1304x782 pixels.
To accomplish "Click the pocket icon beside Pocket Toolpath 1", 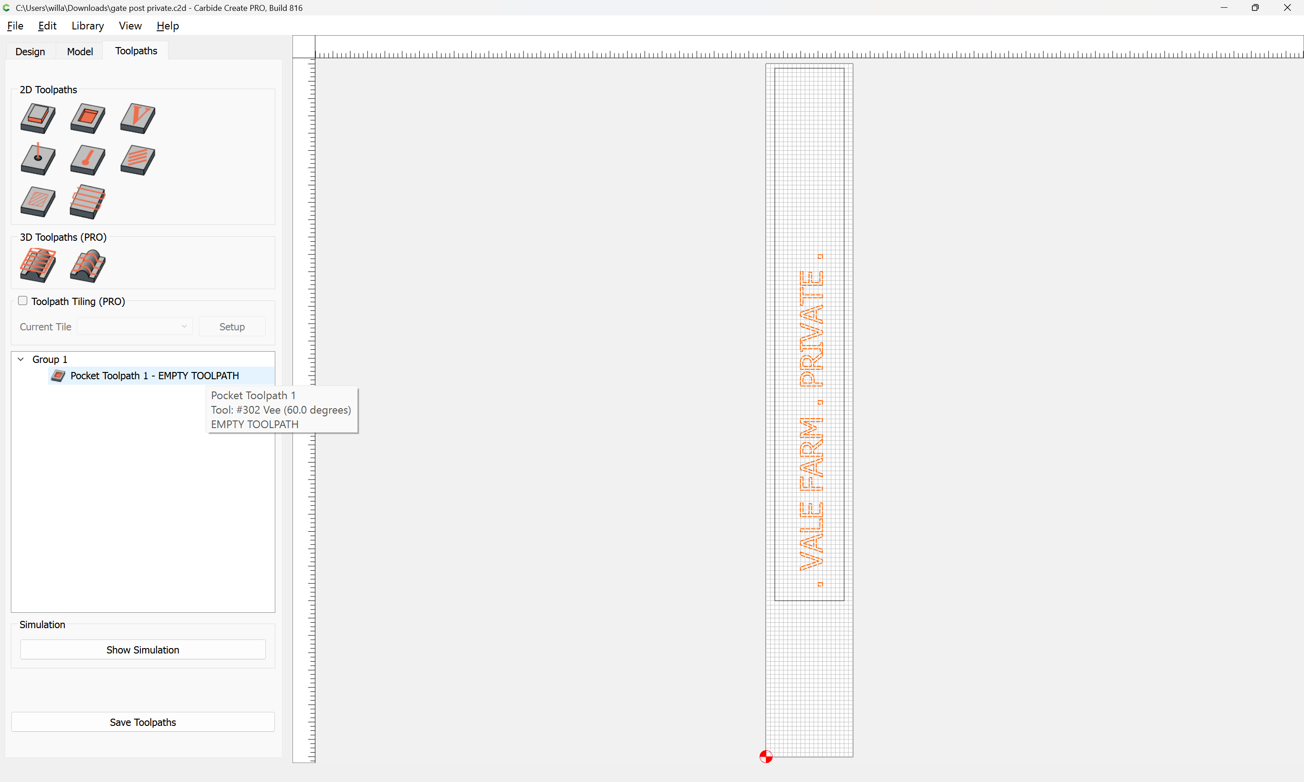I will 58,376.
